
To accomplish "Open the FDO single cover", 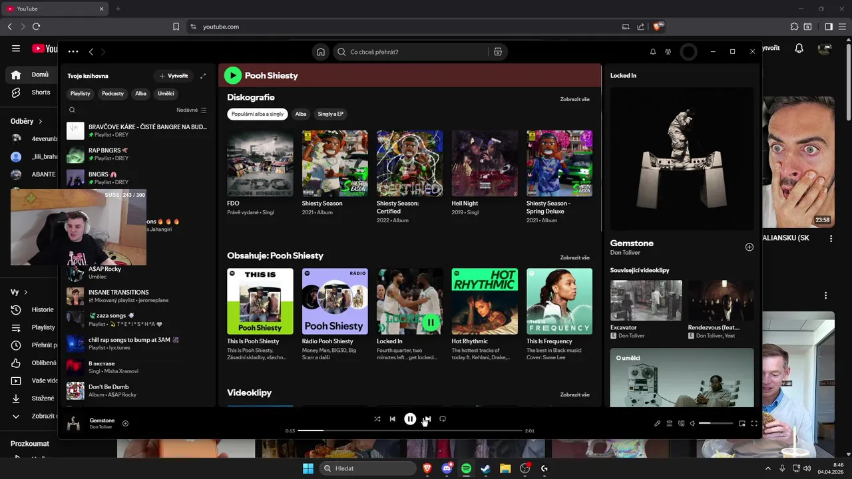I will pyautogui.click(x=260, y=164).
